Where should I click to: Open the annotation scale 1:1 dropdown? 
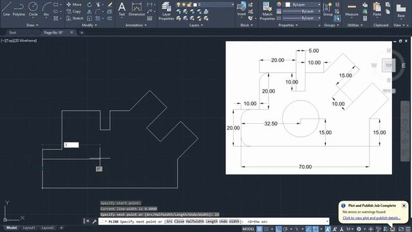tap(350, 229)
